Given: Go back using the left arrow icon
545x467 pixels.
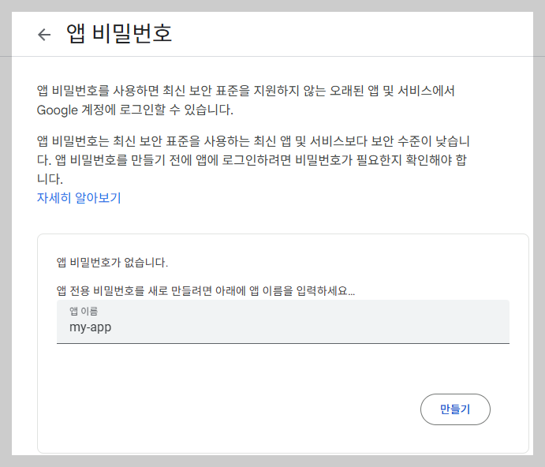Looking at the screenshot, I should coord(44,35).
